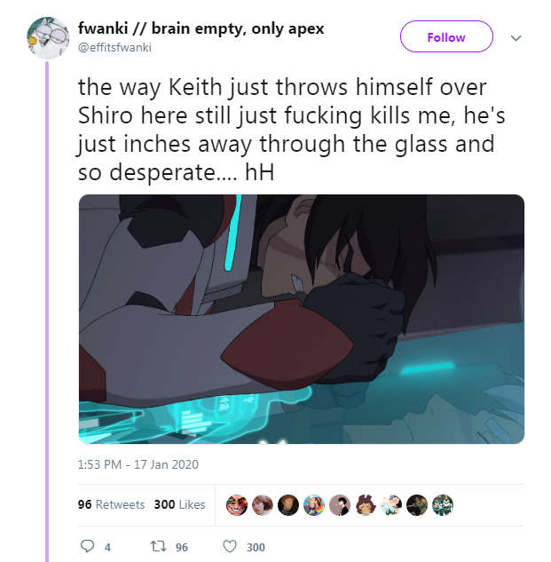The width and height of the screenshot is (551, 562).
Task: Click the purple thread line beside tweet
Action: click(47, 312)
